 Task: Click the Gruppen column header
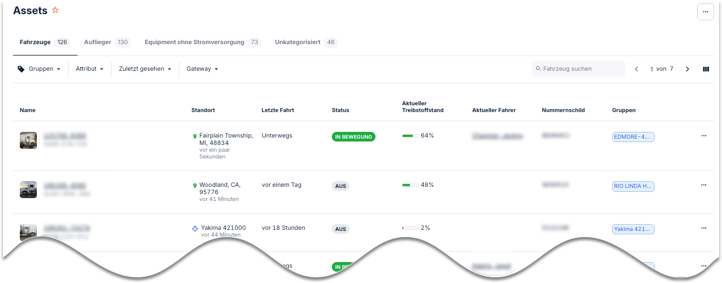click(624, 110)
